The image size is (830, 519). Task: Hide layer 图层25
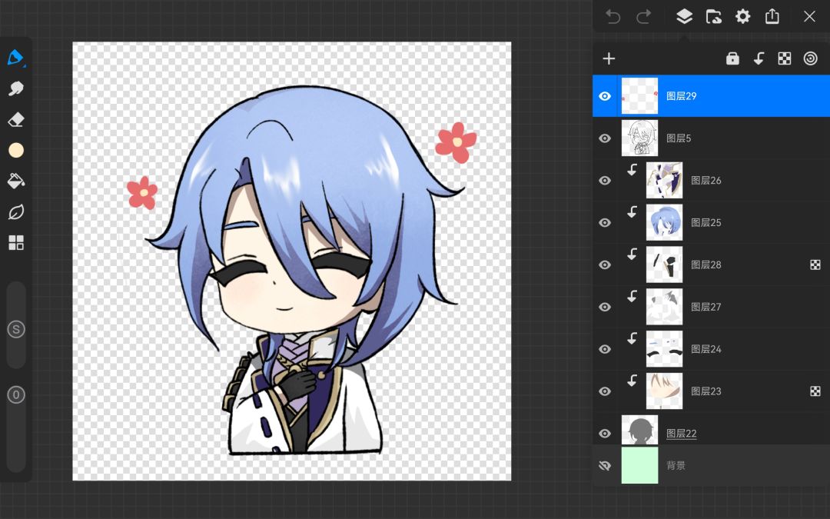605,222
